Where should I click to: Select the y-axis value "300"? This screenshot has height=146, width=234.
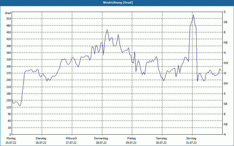[x=9, y=67]
